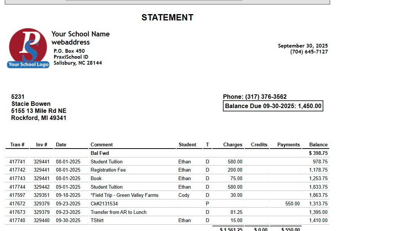Image resolution: width=412 pixels, height=231 pixels.
Task: Click type 'P' in Ck#2131534 row
Action: (207, 204)
